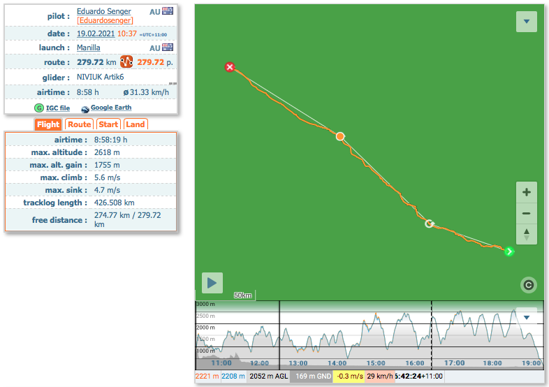
Task: Open the Land tab
Action: point(136,124)
